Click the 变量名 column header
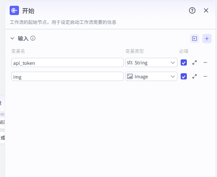This screenshot has height=177, width=217. [x=18, y=51]
